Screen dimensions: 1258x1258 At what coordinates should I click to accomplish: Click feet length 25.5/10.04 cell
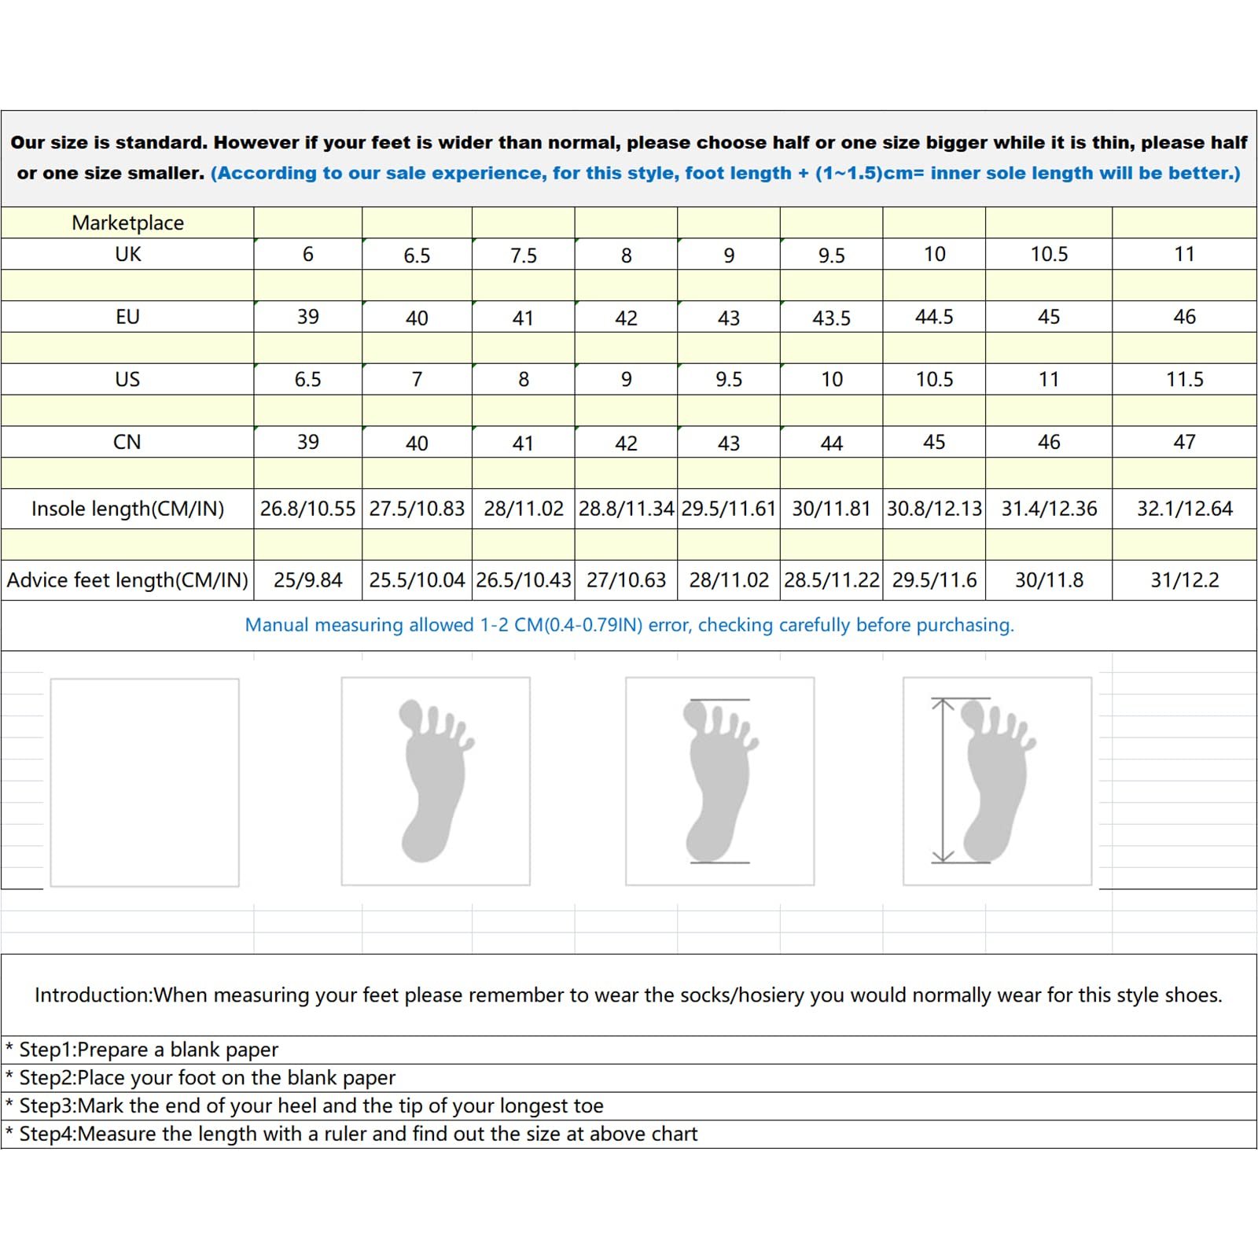click(417, 580)
